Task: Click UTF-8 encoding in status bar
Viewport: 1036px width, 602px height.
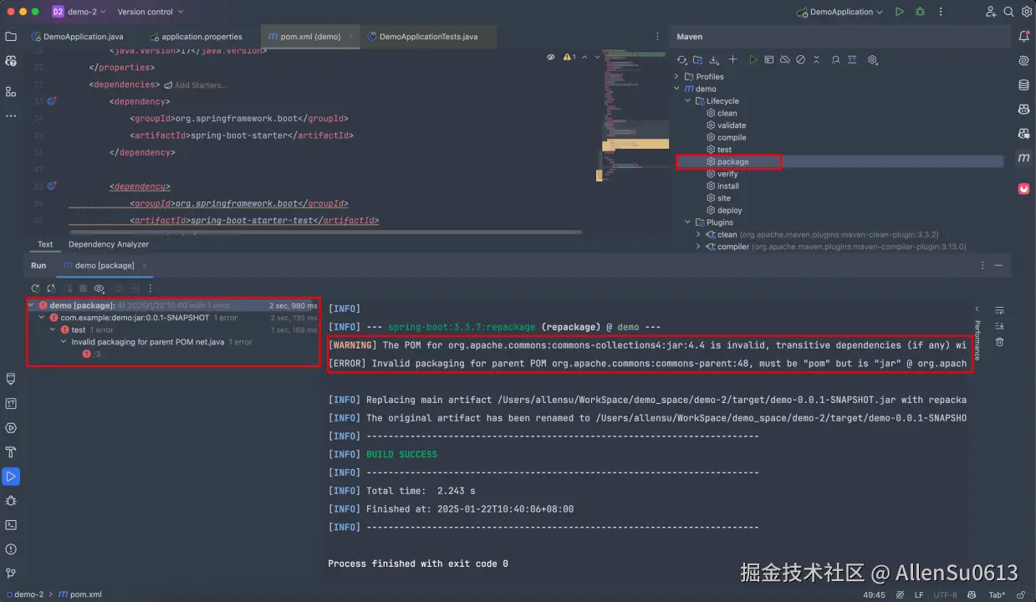Action: [946, 594]
